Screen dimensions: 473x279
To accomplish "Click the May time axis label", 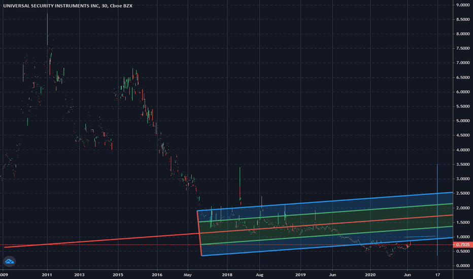I will [x=188, y=275].
